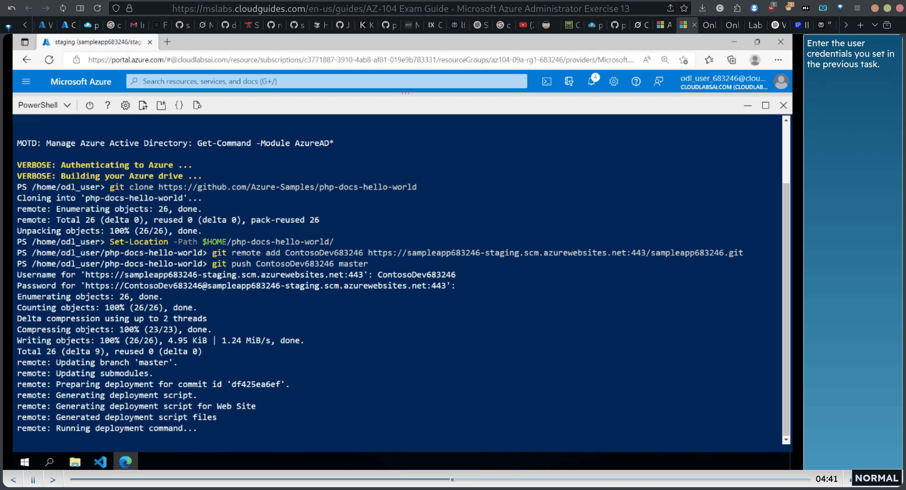The width and height of the screenshot is (906, 490).
Task: Add page to Edge favorites star-plus
Action: (684, 60)
